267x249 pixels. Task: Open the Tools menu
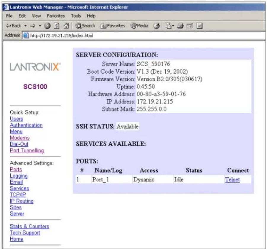tap(76, 16)
